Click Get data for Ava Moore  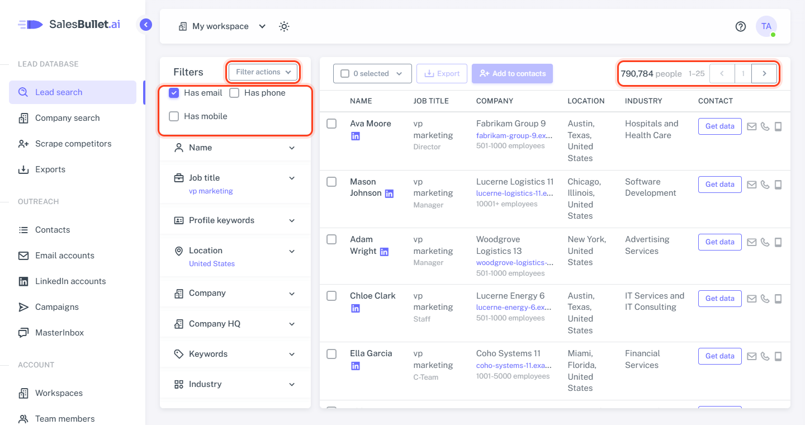(x=720, y=126)
